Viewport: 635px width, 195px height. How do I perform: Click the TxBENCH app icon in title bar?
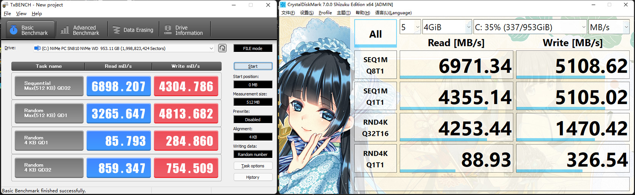tap(5, 5)
